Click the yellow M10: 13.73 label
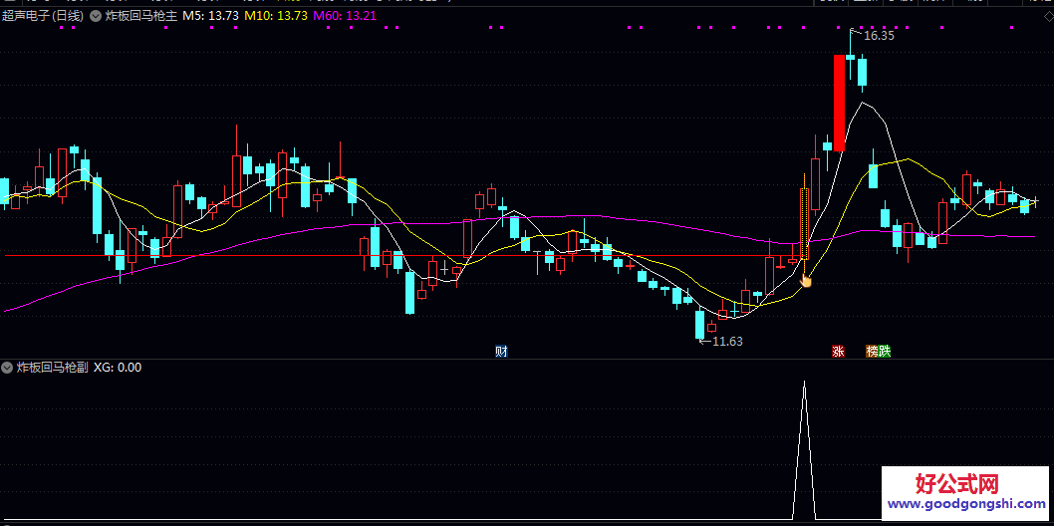Image resolution: width=1054 pixels, height=526 pixels. 276,16
